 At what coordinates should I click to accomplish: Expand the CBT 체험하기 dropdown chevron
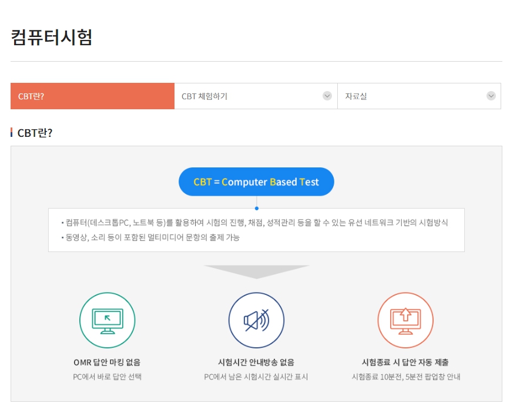tap(327, 96)
